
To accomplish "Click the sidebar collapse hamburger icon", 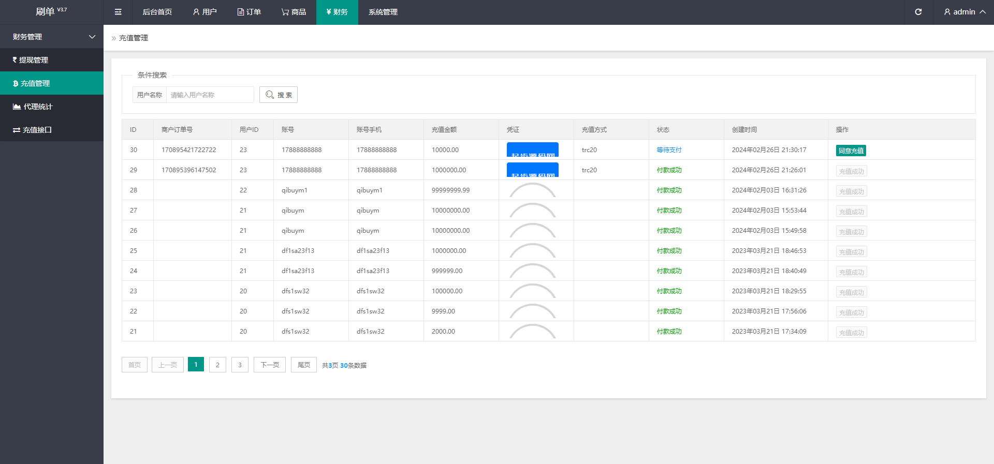I will [x=118, y=12].
